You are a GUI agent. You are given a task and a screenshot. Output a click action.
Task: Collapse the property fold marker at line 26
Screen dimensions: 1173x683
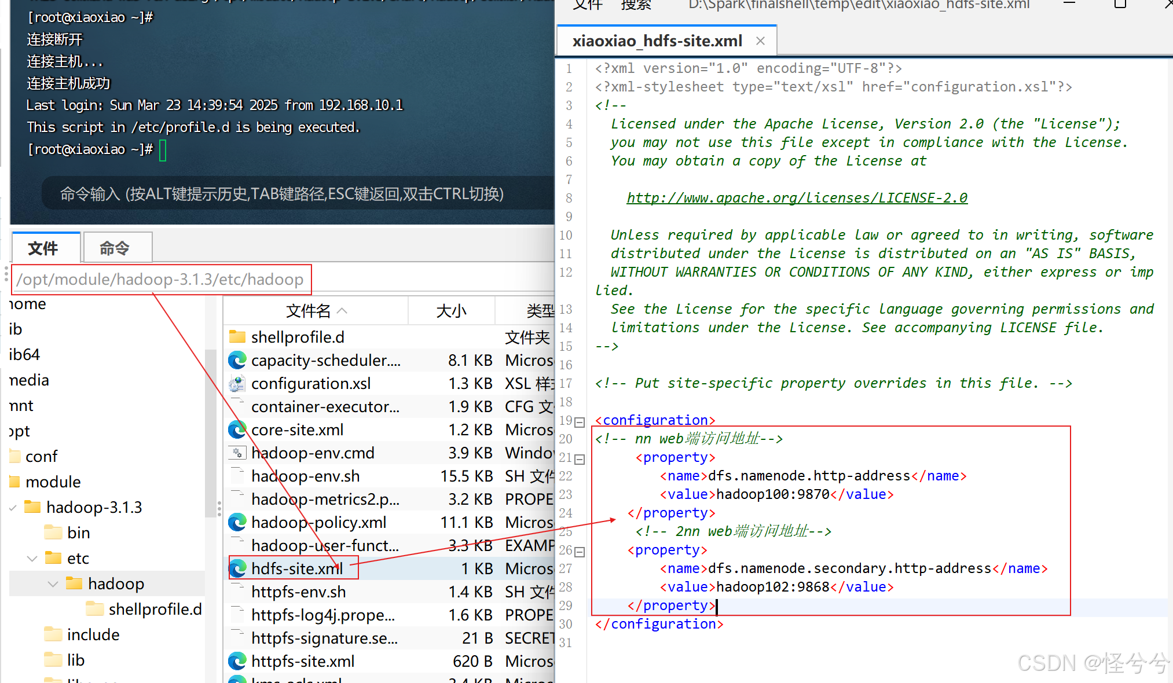pos(580,552)
